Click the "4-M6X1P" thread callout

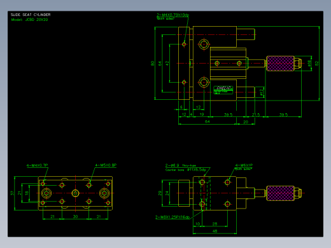(244, 165)
